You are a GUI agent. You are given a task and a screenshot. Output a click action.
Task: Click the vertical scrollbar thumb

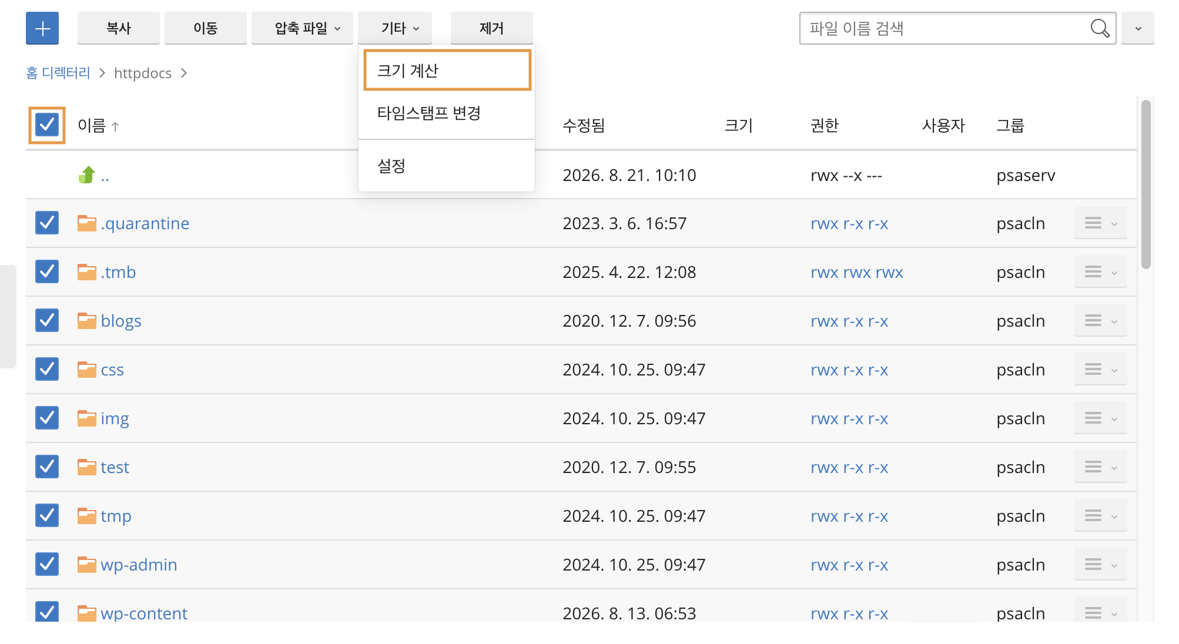[1145, 185]
